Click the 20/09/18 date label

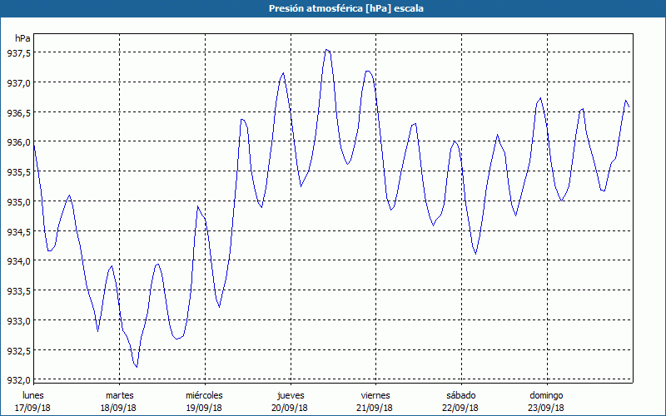290,408
